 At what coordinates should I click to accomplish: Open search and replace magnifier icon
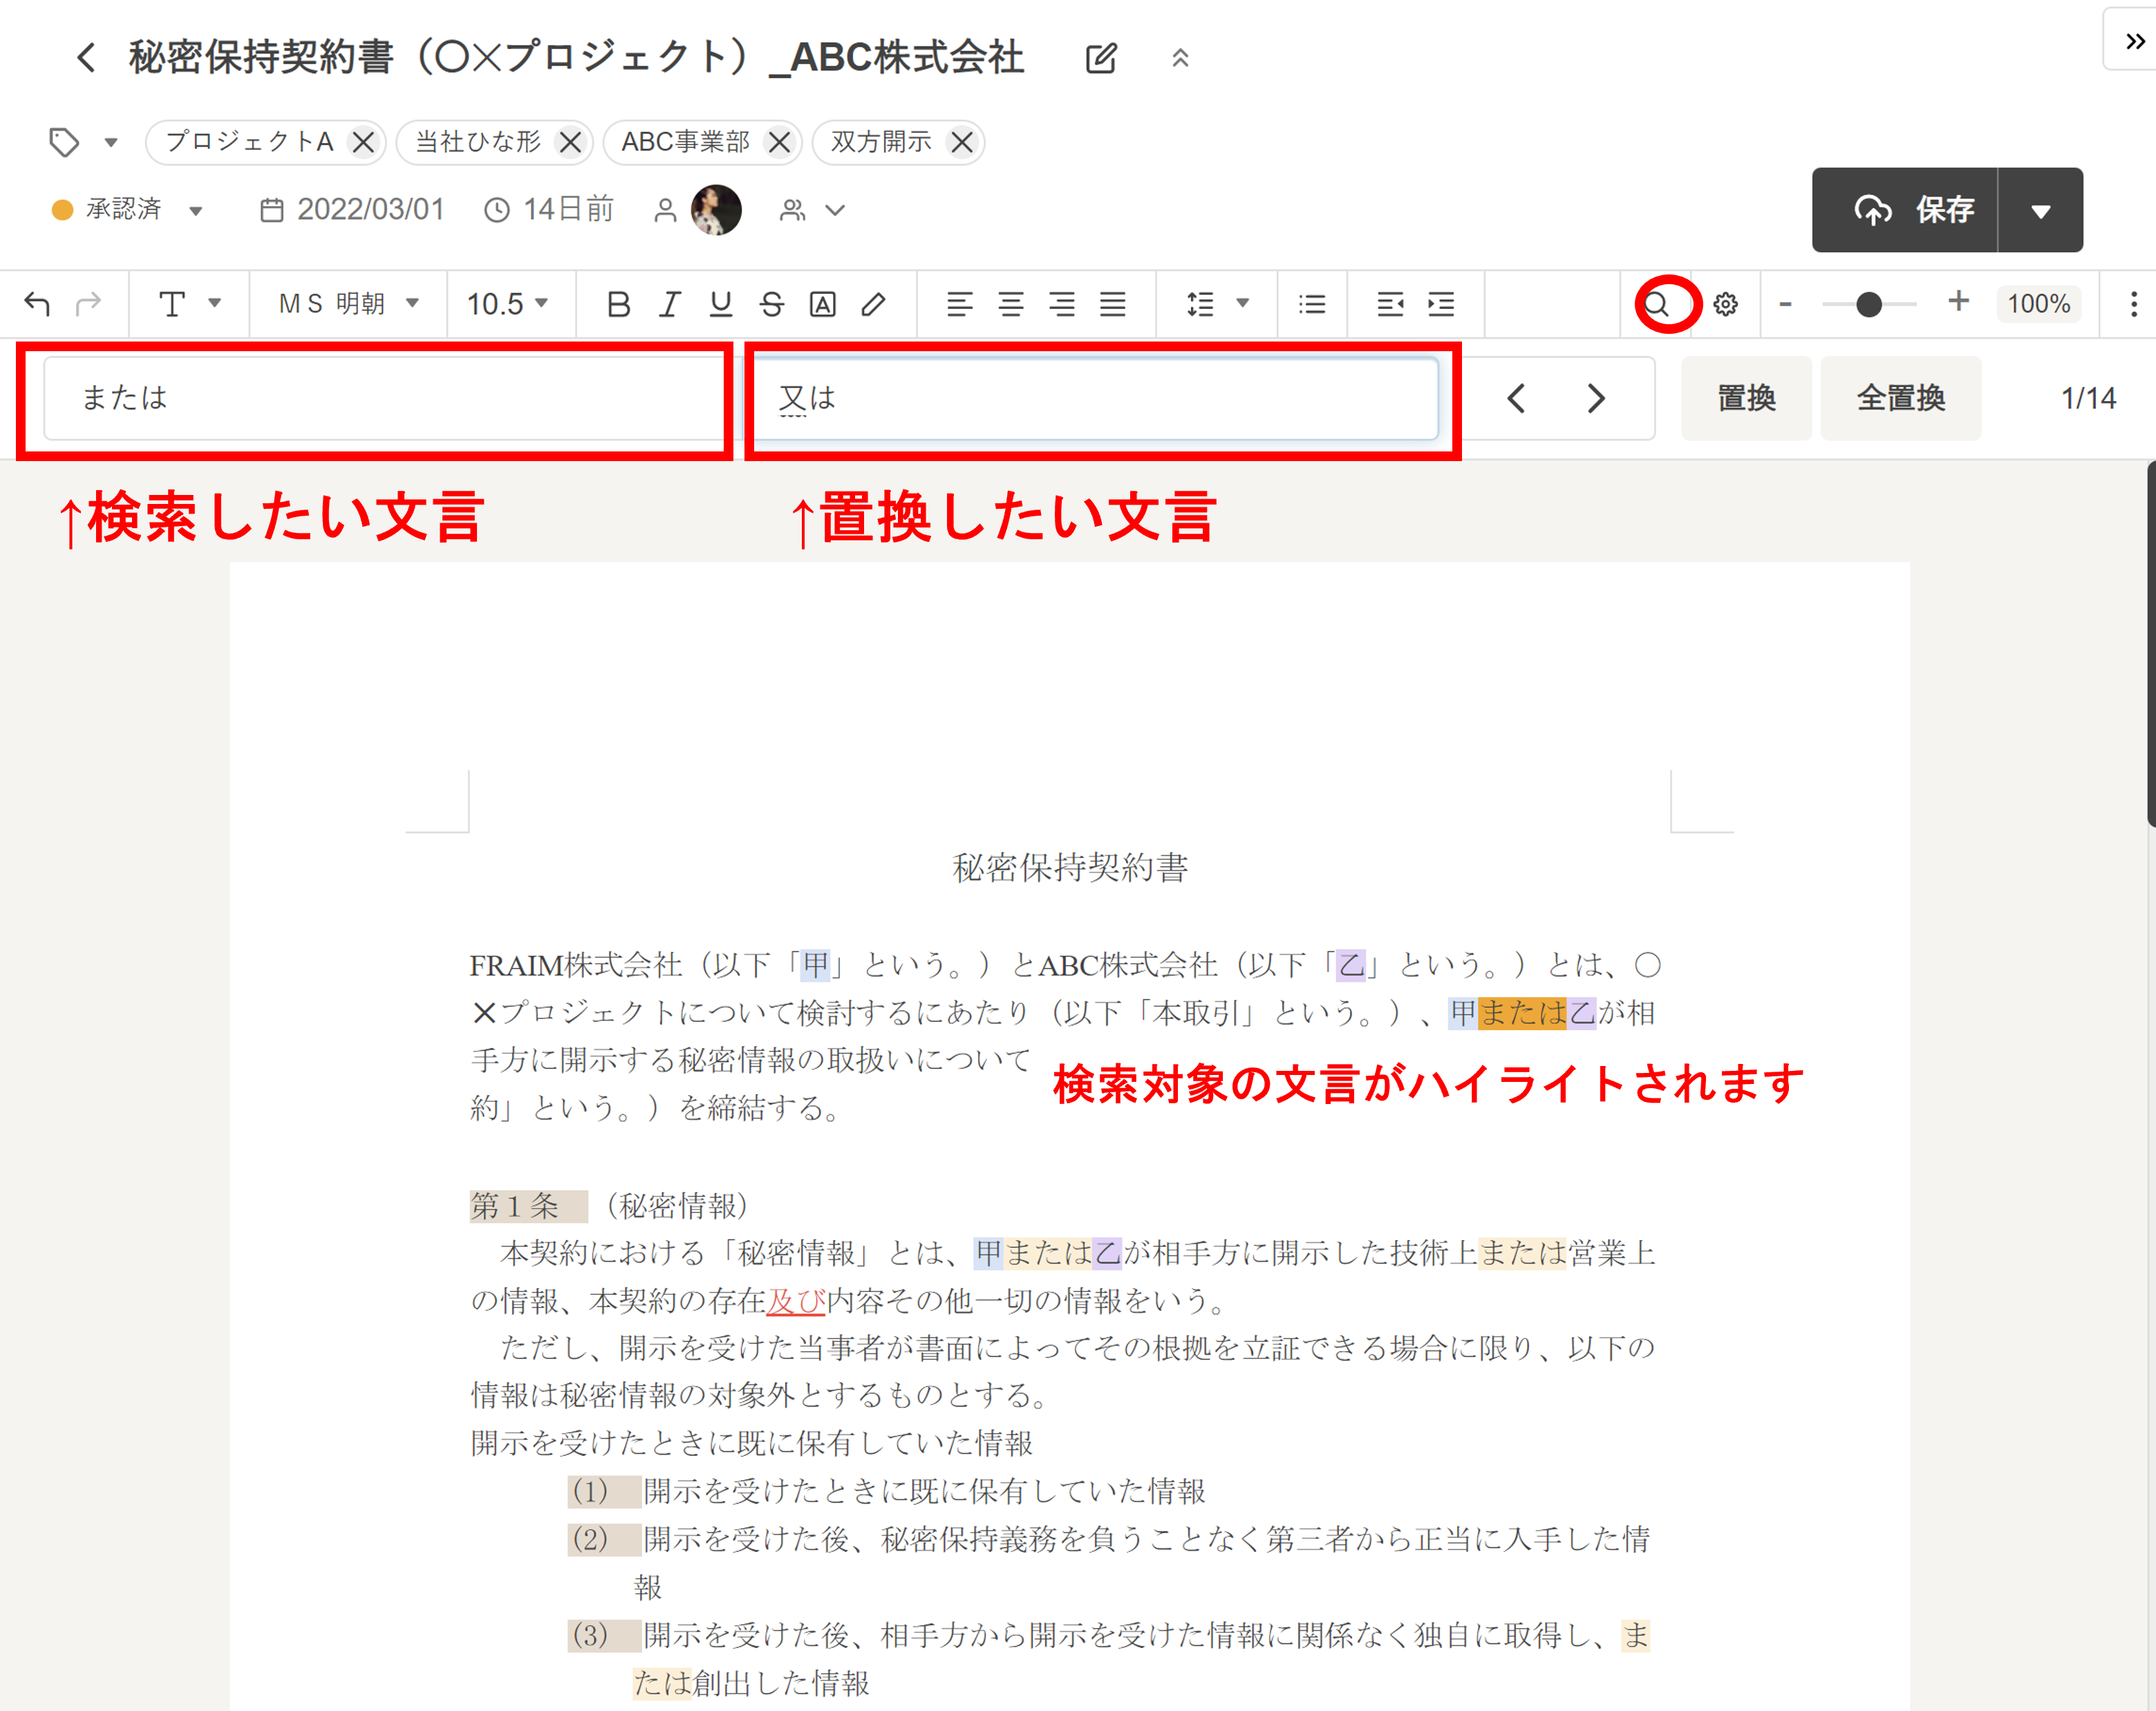pos(1657,303)
